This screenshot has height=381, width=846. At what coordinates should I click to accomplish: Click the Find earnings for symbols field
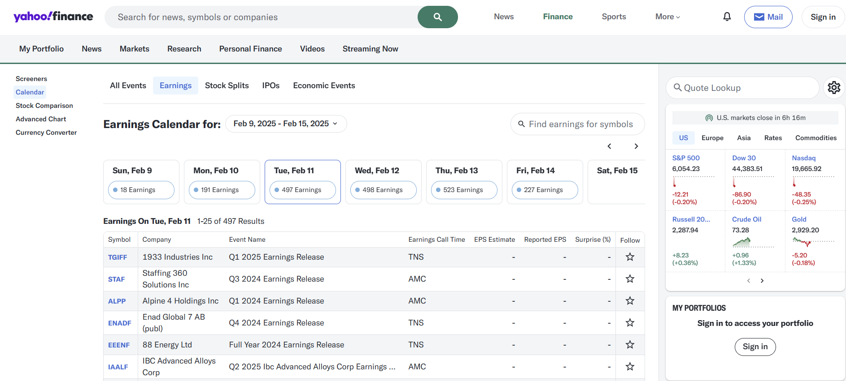pyautogui.click(x=577, y=124)
